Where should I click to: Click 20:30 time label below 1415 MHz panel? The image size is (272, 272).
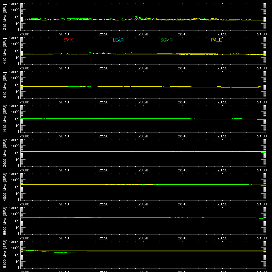pos(143,136)
